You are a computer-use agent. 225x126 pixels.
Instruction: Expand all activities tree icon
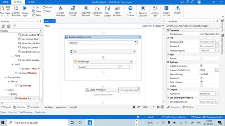point(3,26)
